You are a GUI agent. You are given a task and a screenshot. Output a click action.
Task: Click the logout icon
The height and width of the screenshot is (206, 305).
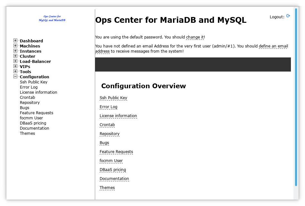[288, 16]
